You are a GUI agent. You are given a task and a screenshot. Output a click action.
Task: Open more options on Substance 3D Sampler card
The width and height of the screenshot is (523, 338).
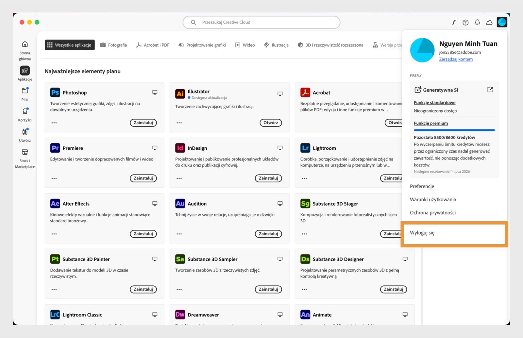pos(179,290)
